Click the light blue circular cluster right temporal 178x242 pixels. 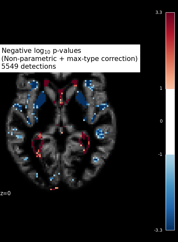pos(100,133)
